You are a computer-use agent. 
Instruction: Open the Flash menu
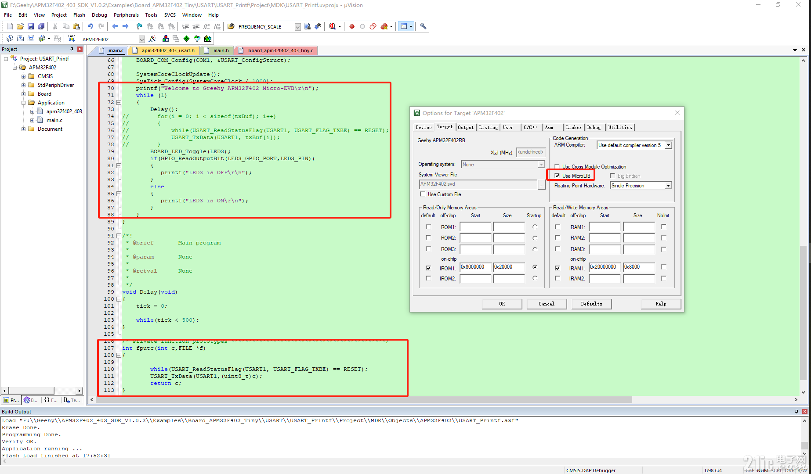click(79, 15)
